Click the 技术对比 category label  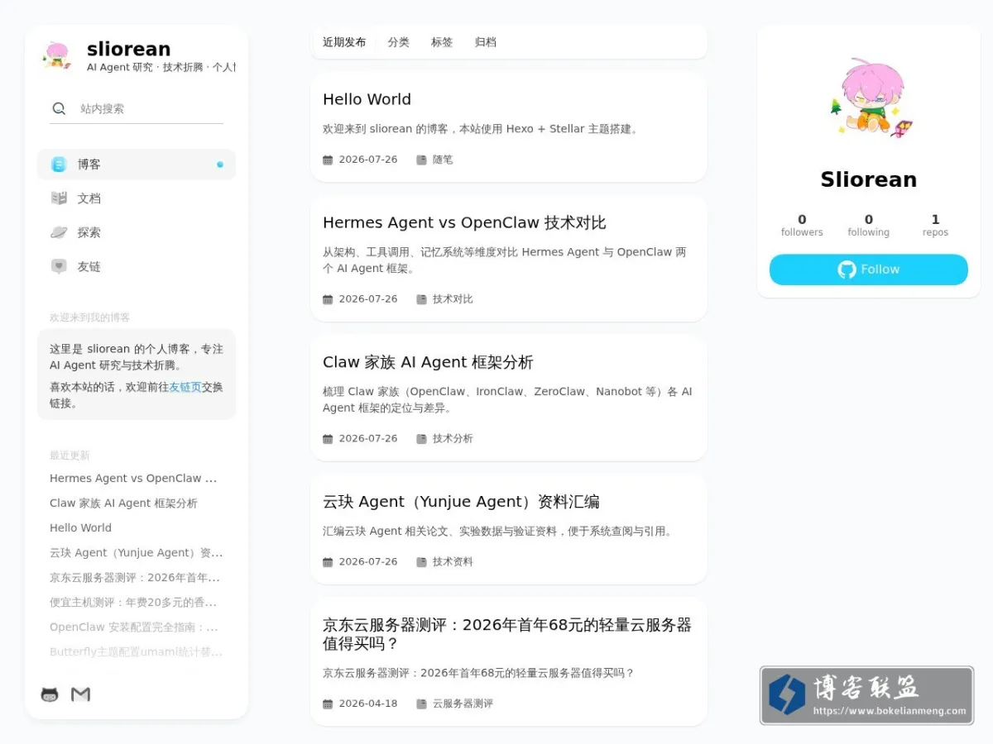tap(453, 299)
